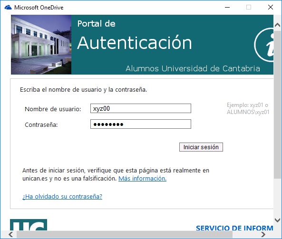
Task: Click the OneDrive cloud icon in title bar
Action: pos(8,8)
